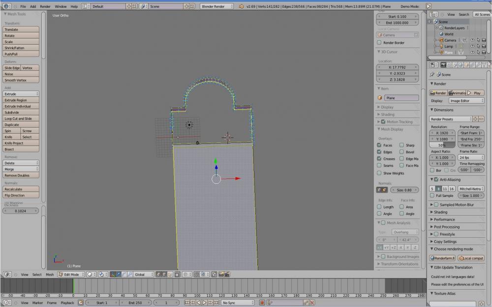
Task: Open the 3D view editor type selector
Action: click(7, 275)
